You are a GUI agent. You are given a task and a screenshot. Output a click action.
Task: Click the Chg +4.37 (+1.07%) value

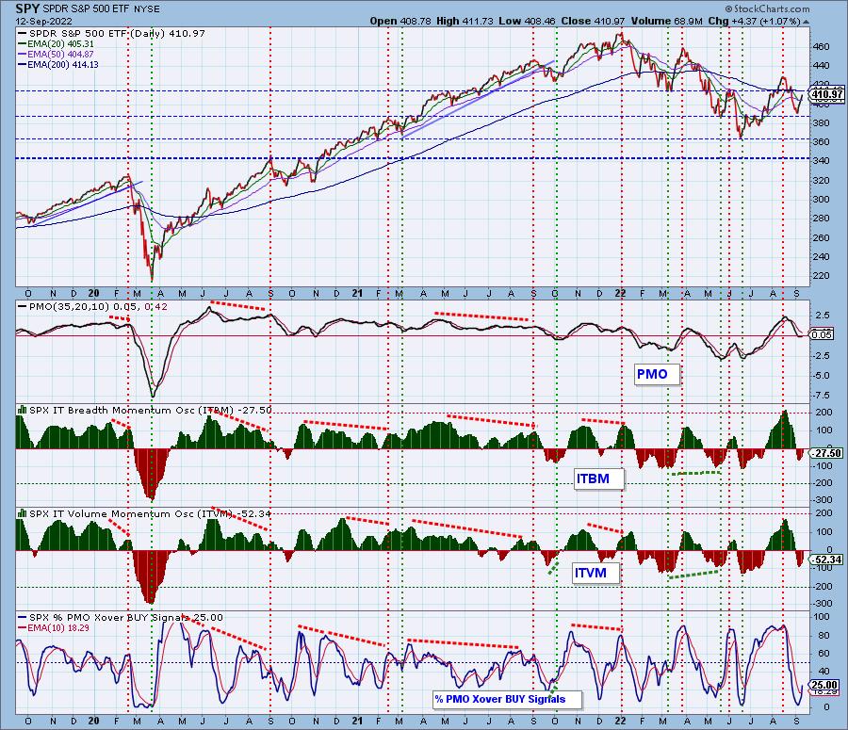tap(754, 21)
